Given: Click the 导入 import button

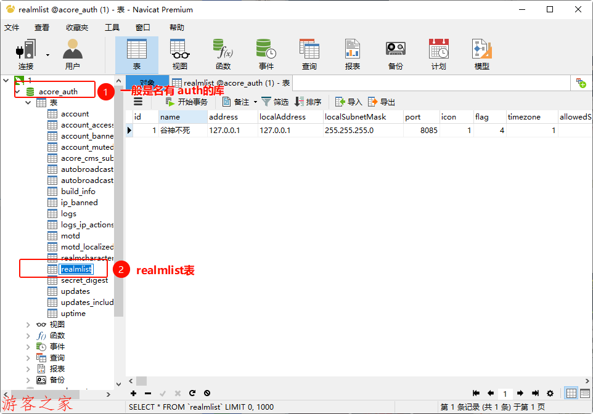Looking at the screenshot, I should [349, 102].
